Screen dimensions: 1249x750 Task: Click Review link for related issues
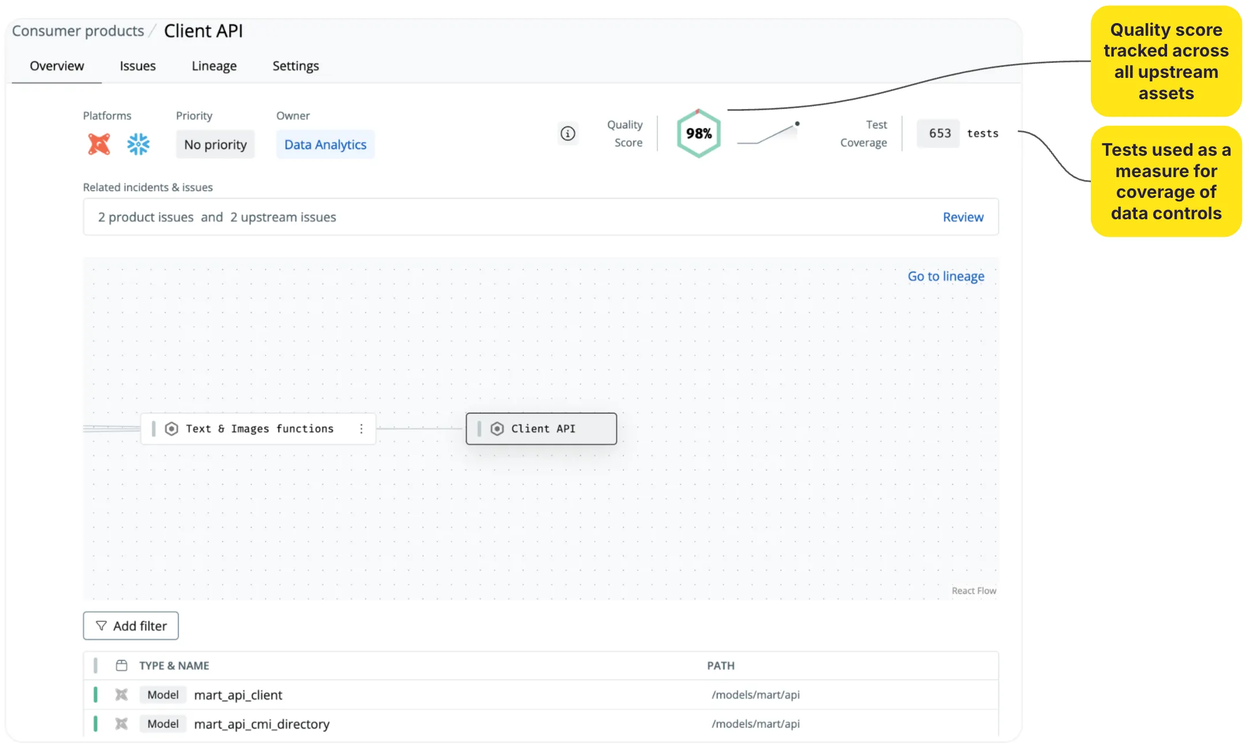click(x=963, y=217)
